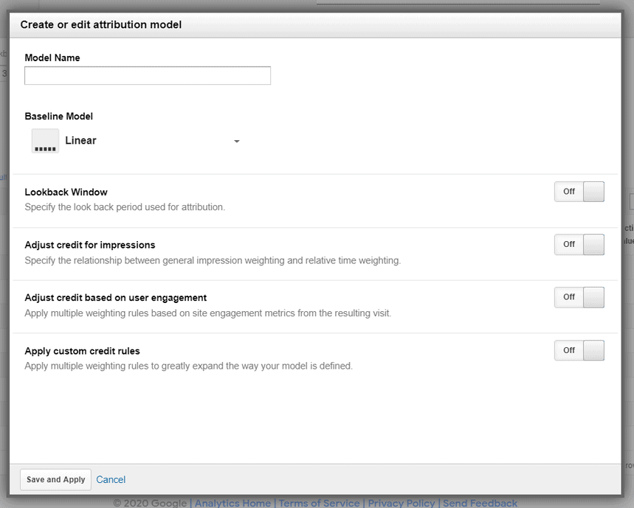The height and width of the screenshot is (508, 634).
Task: Focus the Model Name text field
Action: 148,76
